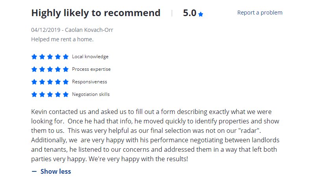Click the minus icon next to Show less

pyautogui.click(x=34, y=171)
